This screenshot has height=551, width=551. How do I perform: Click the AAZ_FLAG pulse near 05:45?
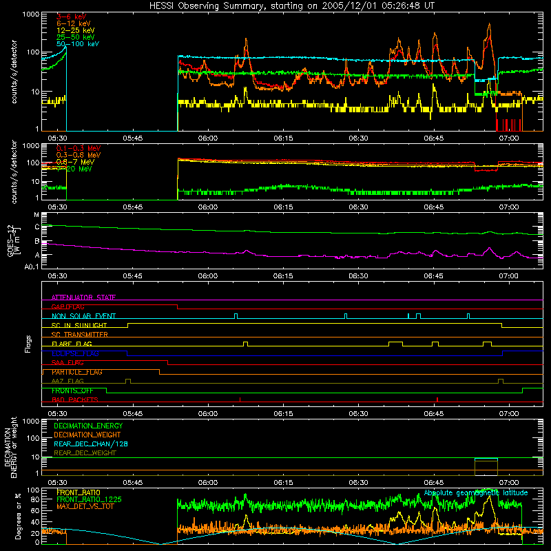(x=128, y=381)
